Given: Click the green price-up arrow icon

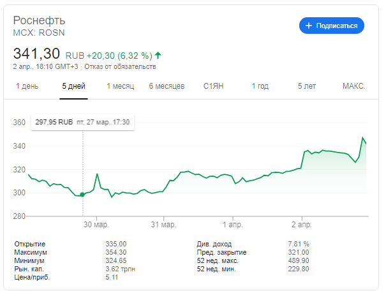Looking at the screenshot, I should [158, 56].
